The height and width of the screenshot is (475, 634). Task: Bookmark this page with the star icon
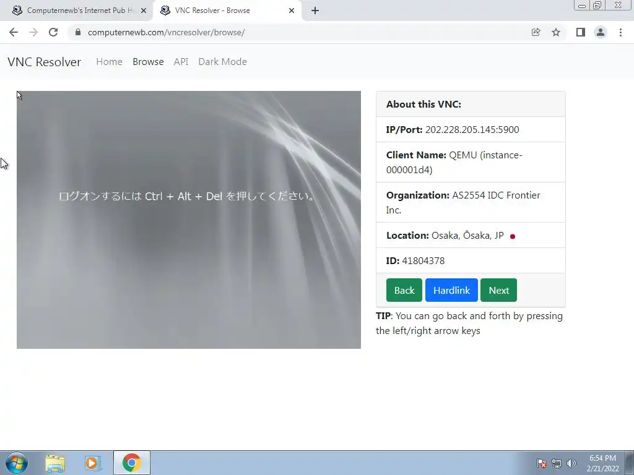click(x=556, y=32)
